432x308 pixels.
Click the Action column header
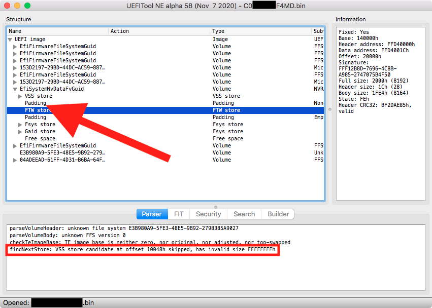coord(159,31)
